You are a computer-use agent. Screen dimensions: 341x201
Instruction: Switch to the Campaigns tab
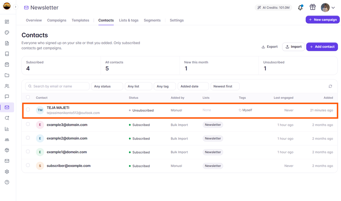click(x=56, y=20)
